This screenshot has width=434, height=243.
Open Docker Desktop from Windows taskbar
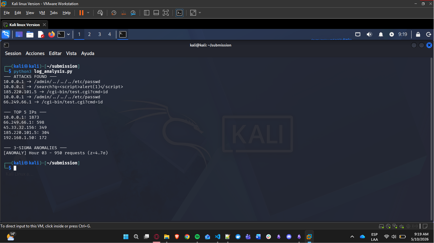click(x=238, y=237)
